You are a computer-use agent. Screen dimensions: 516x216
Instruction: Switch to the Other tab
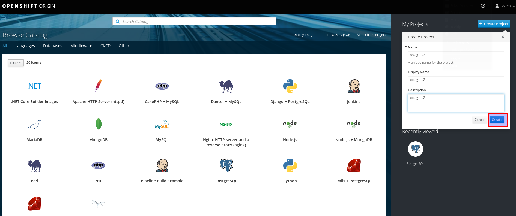pos(124,46)
